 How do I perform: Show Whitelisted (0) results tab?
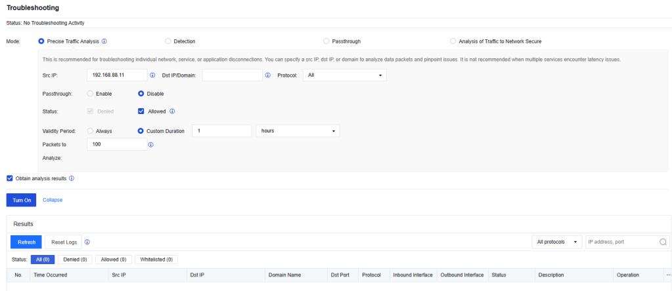click(x=156, y=260)
